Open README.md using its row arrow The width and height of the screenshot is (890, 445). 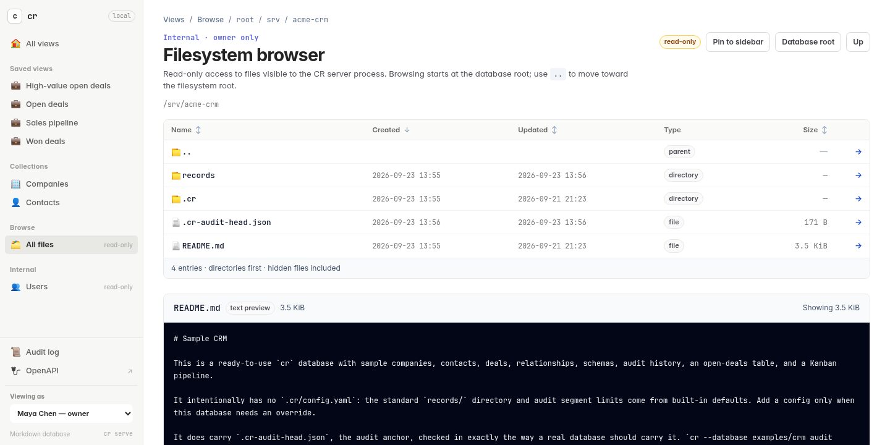click(x=858, y=246)
